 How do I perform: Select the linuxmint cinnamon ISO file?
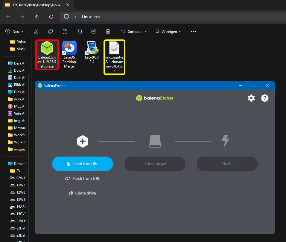[x=114, y=57]
